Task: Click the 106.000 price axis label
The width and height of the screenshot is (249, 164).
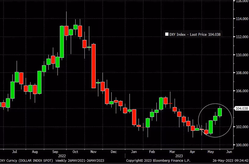Action: point(242,91)
